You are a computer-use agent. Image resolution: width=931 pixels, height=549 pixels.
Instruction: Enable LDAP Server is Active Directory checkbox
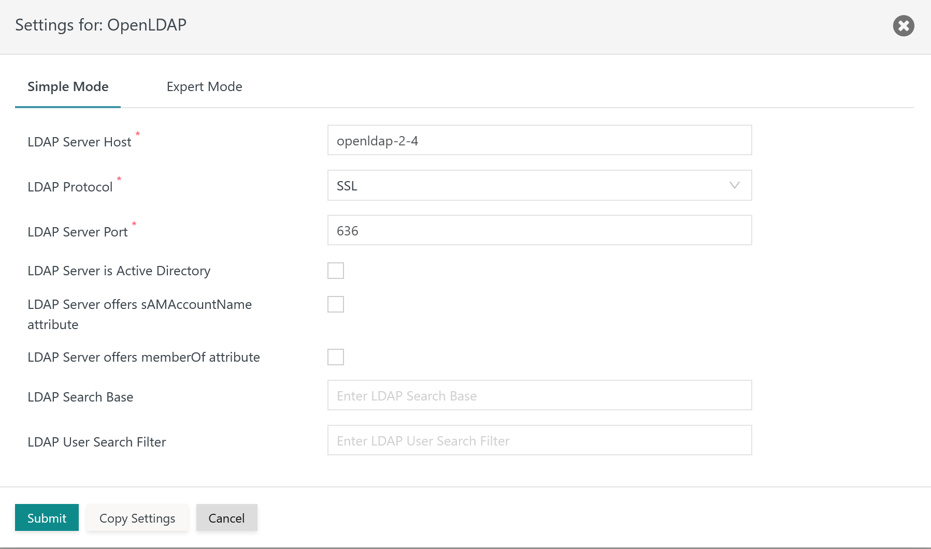(336, 271)
